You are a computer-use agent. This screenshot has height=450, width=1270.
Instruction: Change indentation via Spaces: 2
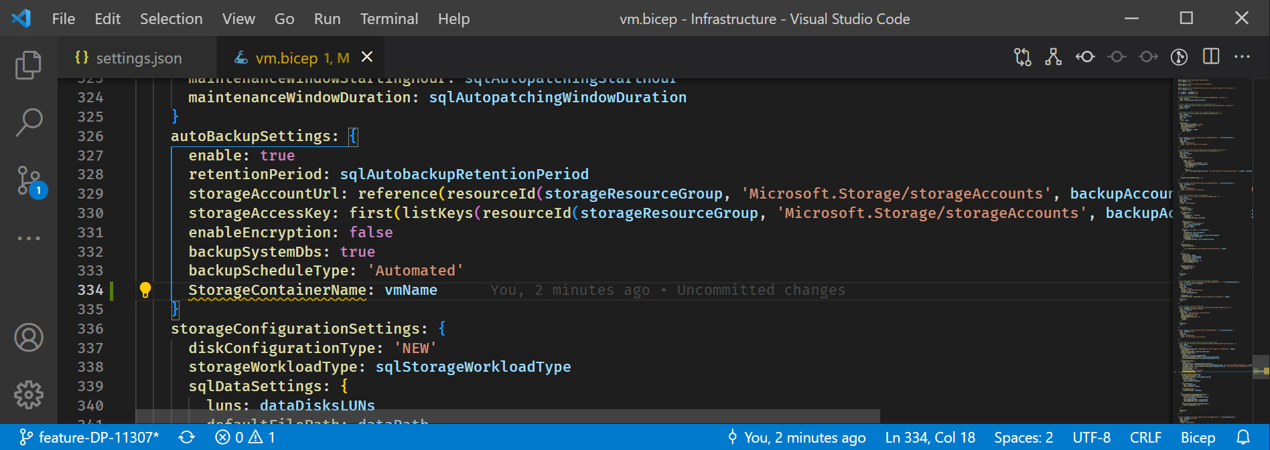1024,437
